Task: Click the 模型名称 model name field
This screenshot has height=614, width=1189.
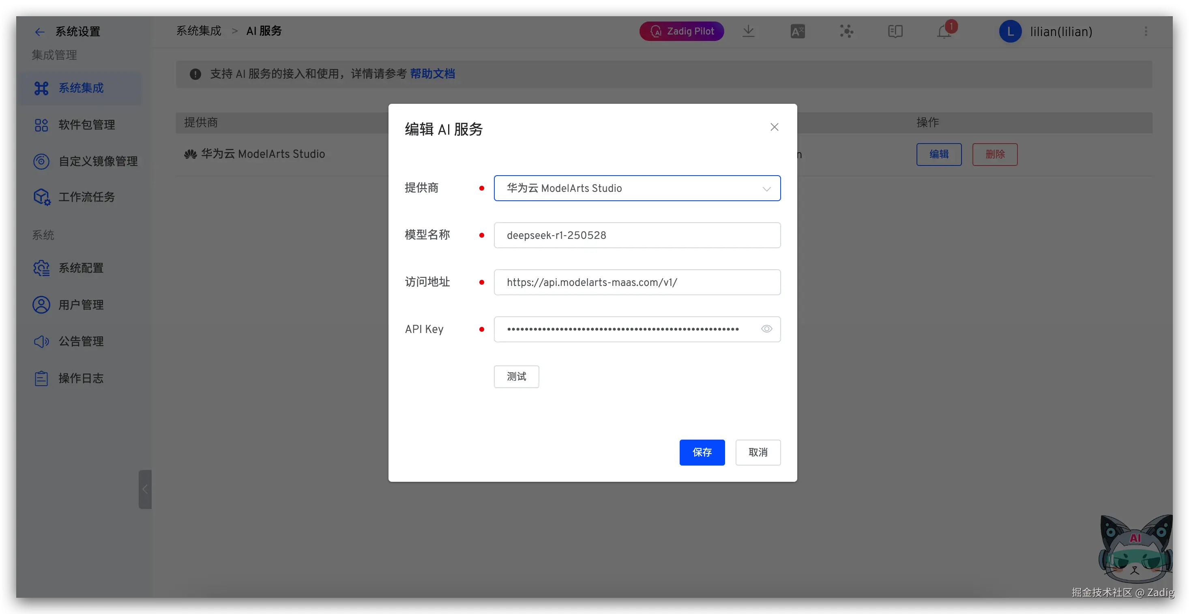Action: tap(637, 235)
